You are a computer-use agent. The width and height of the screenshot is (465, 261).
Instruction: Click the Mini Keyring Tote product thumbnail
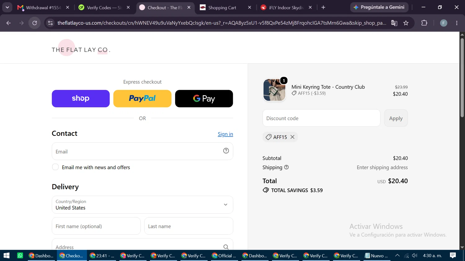pyautogui.click(x=274, y=90)
